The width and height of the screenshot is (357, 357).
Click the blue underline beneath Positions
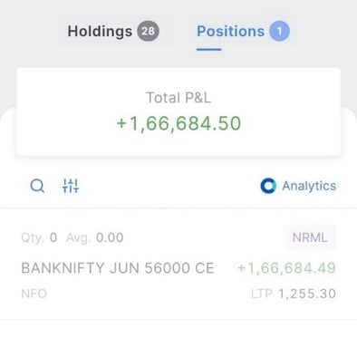pos(208,49)
